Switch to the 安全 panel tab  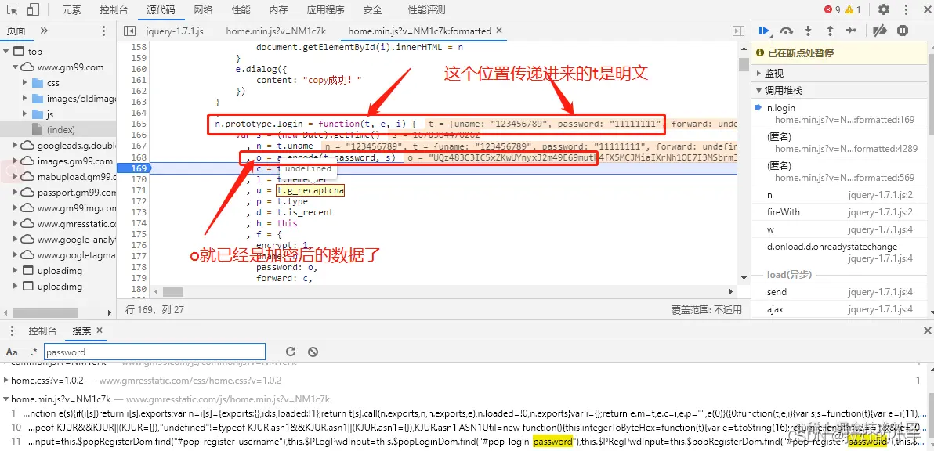coord(372,10)
